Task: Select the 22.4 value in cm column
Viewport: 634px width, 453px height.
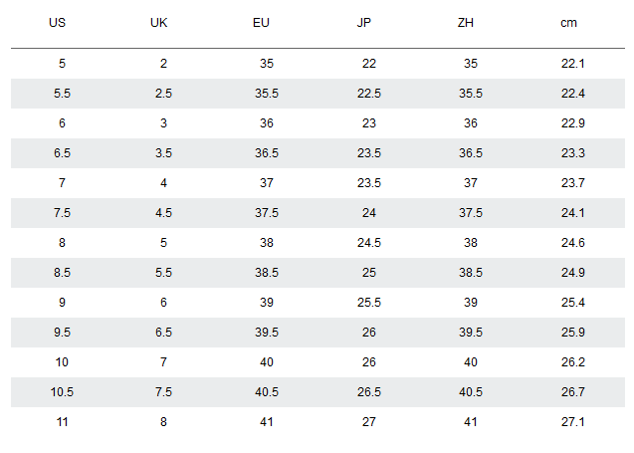Action: click(573, 94)
